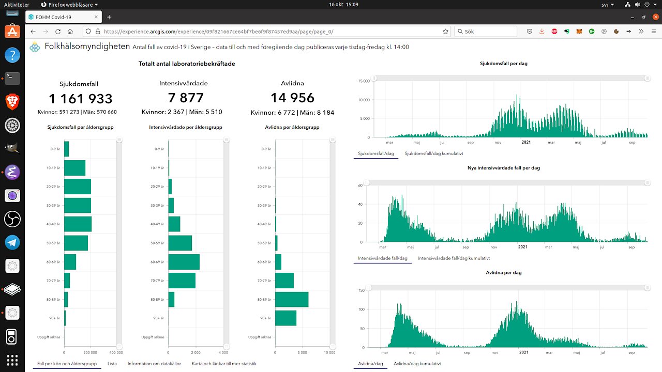Focus the Sök search field

485,32
